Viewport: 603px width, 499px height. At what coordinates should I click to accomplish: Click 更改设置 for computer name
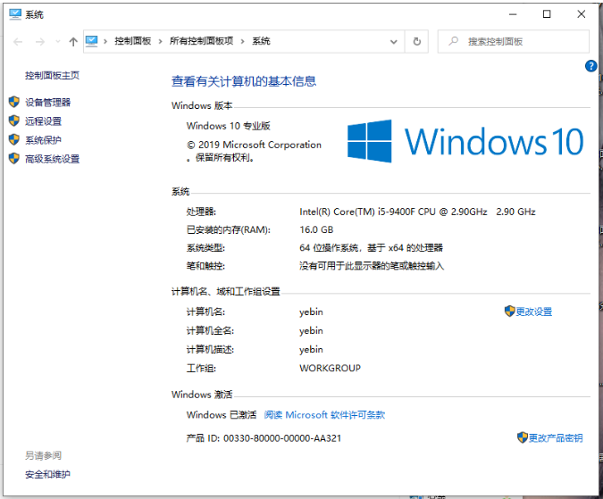point(533,312)
